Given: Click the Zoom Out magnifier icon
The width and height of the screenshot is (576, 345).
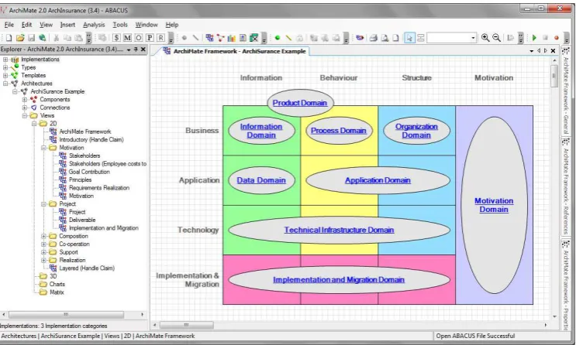Looking at the screenshot, I should tap(496, 38).
